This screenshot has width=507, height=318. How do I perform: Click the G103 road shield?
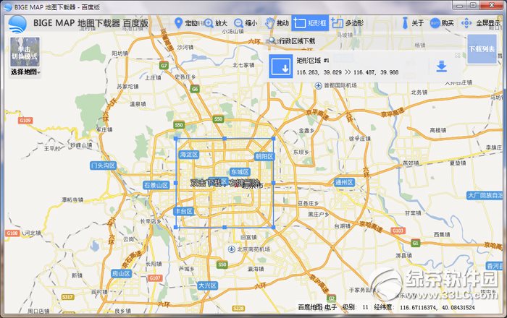pyautogui.click(x=398, y=231)
